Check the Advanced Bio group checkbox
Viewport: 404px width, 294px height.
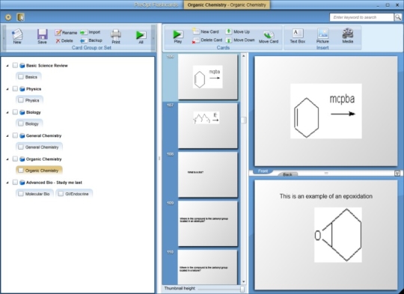tap(15, 183)
